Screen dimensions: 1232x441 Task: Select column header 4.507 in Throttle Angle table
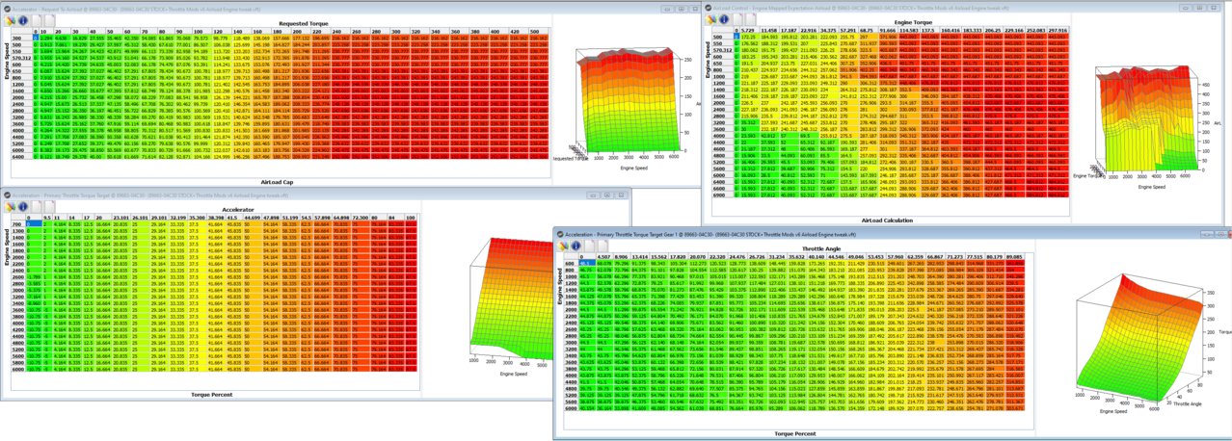(606, 257)
